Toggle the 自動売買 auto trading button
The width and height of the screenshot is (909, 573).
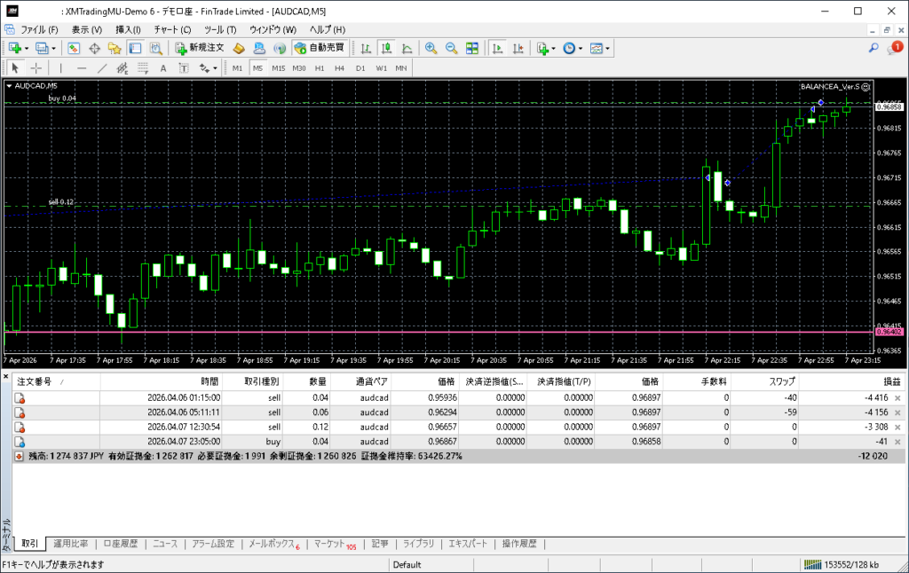point(320,48)
